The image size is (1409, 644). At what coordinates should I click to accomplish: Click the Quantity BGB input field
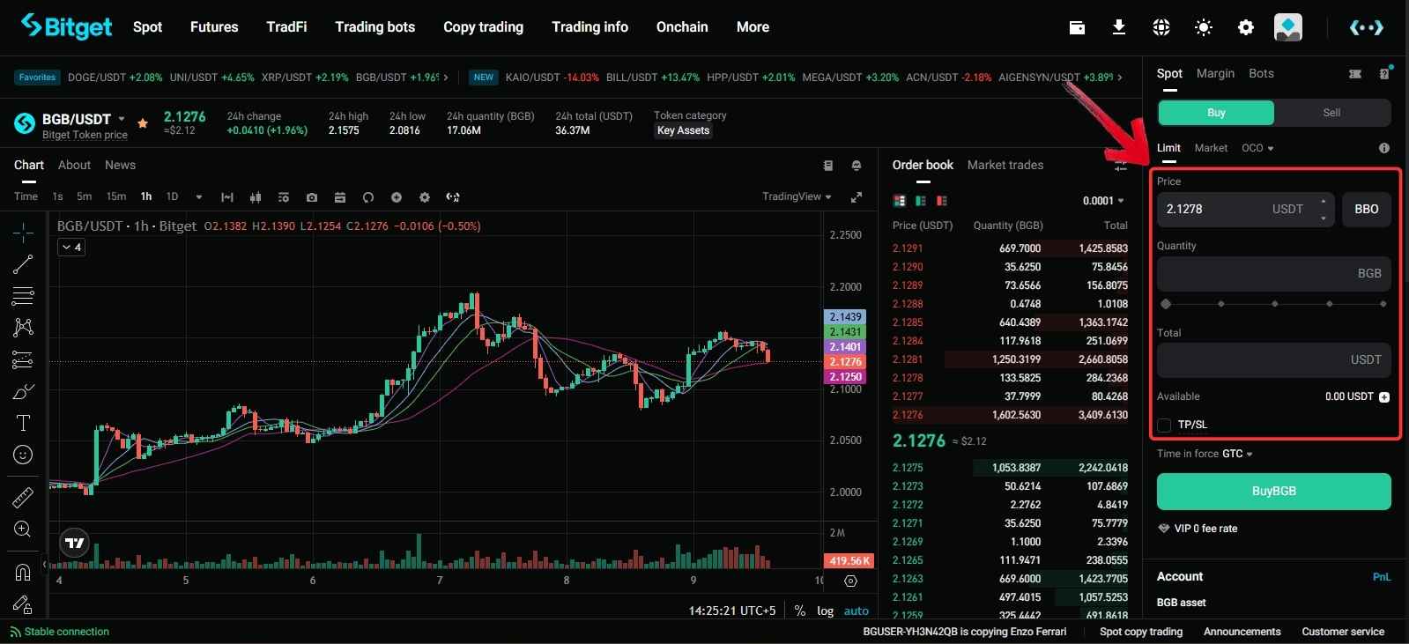pos(1274,274)
